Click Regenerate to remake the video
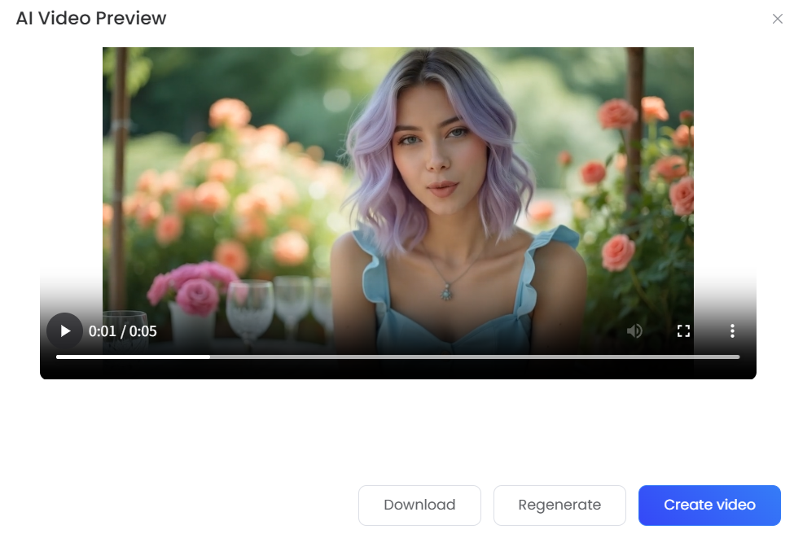This screenshot has height=534, width=794. coord(559,506)
